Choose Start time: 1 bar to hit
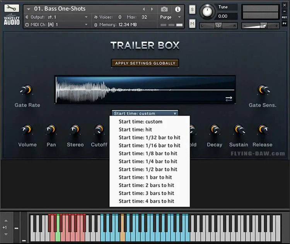 (150, 177)
